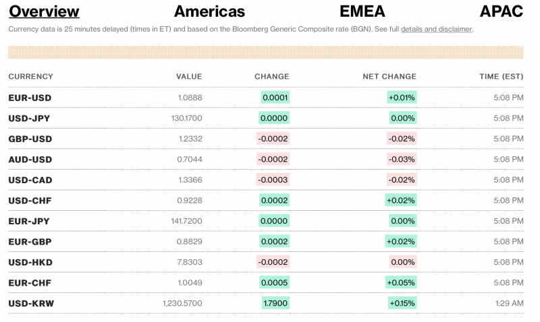Screen dimensions: 540x322
Task: Open the USD-CHF currency pair
Action: pyautogui.click(x=29, y=201)
